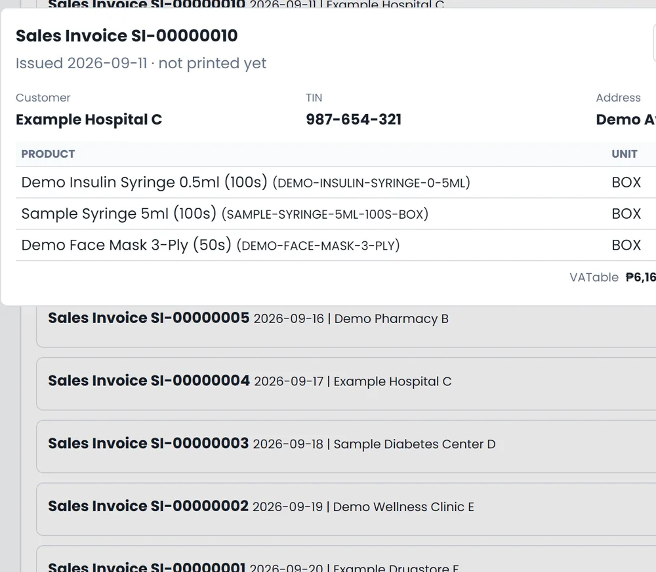Viewport: 656px width, 572px height.
Task: Click 'Demo Wellness Clinic E' customer text
Action: 403,507
